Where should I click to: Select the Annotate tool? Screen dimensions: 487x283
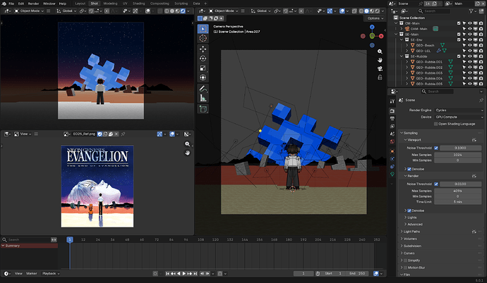pos(203,89)
